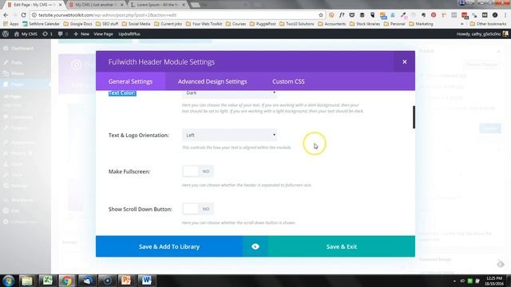Viewport: 511px width, 287px height.
Task: Open UpdraftPlus in the admin bar
Action: click(129, 33)
